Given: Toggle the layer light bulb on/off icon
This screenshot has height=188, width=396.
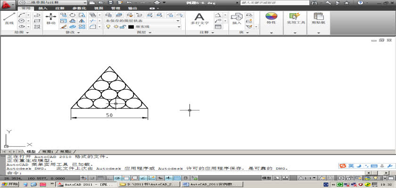Looking at the screenshot, I should pos(108,27).
